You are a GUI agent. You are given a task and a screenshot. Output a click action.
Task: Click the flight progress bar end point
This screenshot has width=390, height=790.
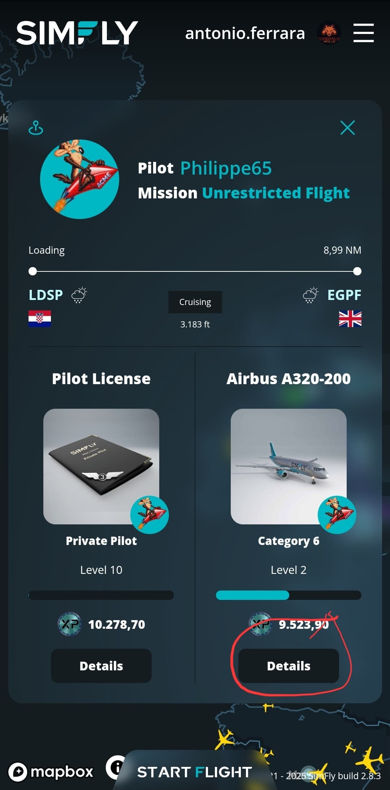tap(357, 271)
